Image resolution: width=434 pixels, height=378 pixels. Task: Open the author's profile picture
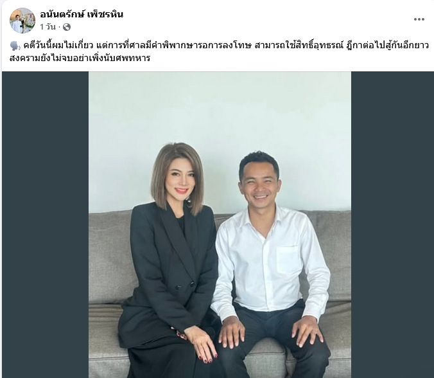pyautogui.click(x=22, y=21)
